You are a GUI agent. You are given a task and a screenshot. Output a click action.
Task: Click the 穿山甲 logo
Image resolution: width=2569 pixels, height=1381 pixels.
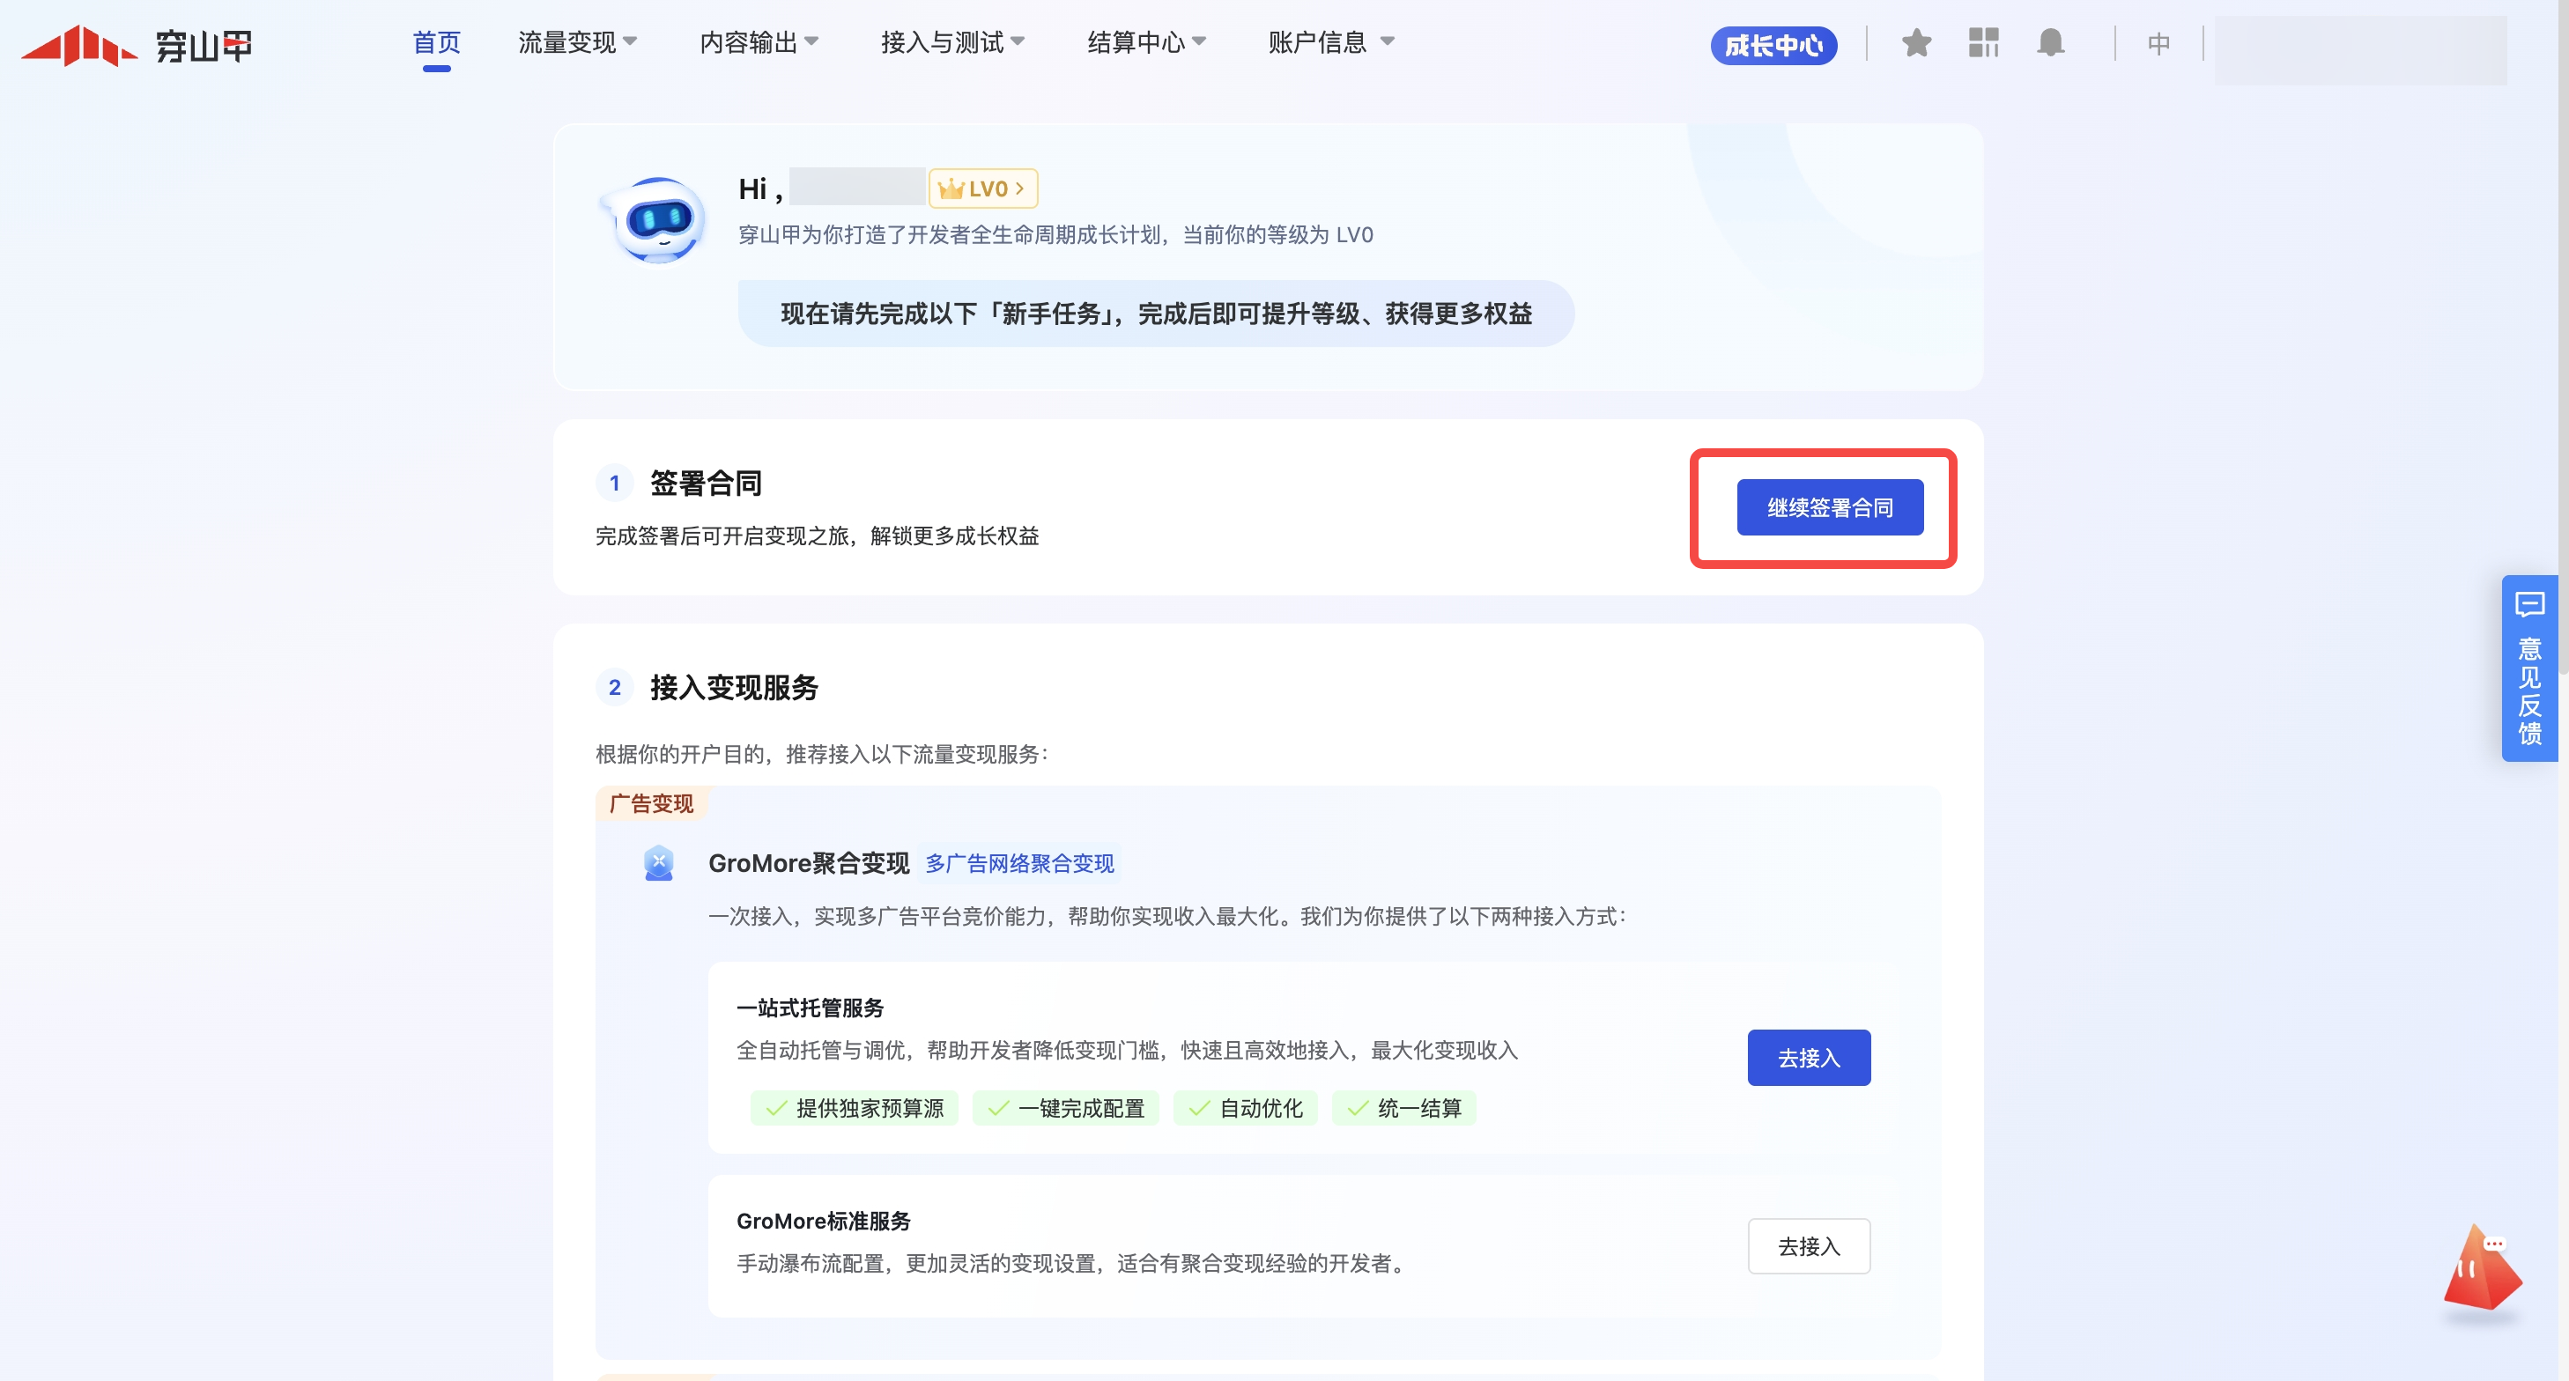(137, 45)
